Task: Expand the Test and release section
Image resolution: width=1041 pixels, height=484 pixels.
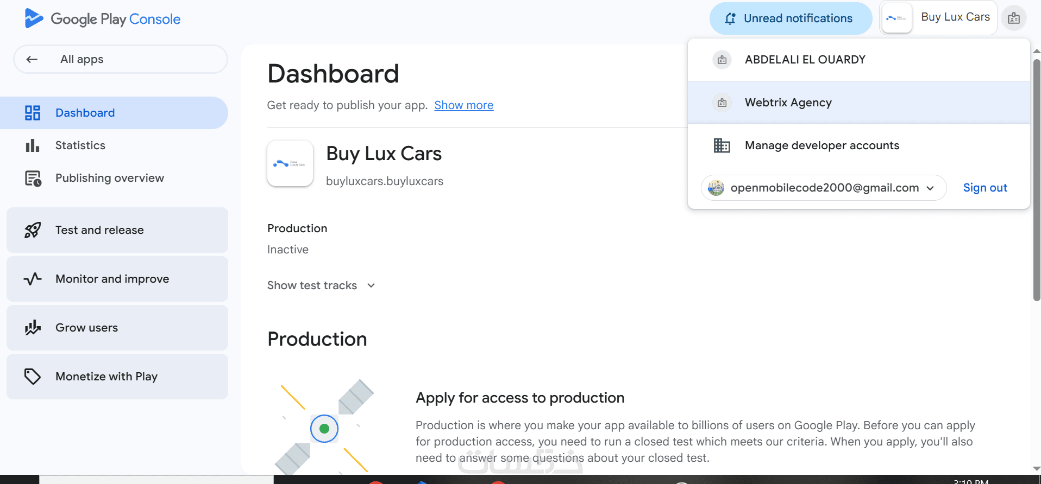Action: pyautogui.click(x=117, y=230)
